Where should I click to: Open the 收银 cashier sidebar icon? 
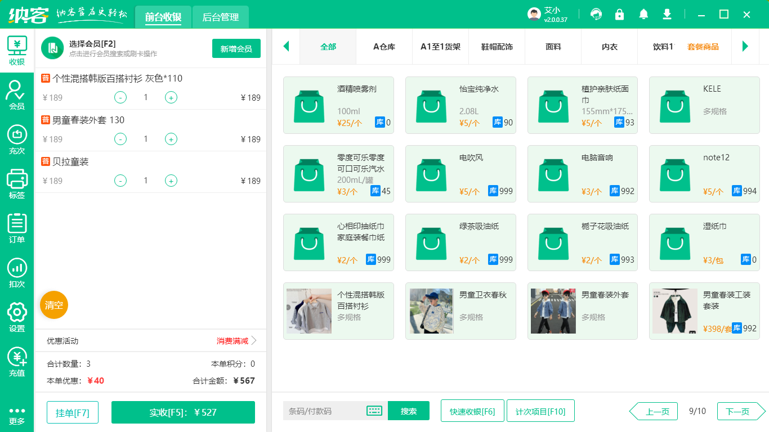(x=17, y=51)
